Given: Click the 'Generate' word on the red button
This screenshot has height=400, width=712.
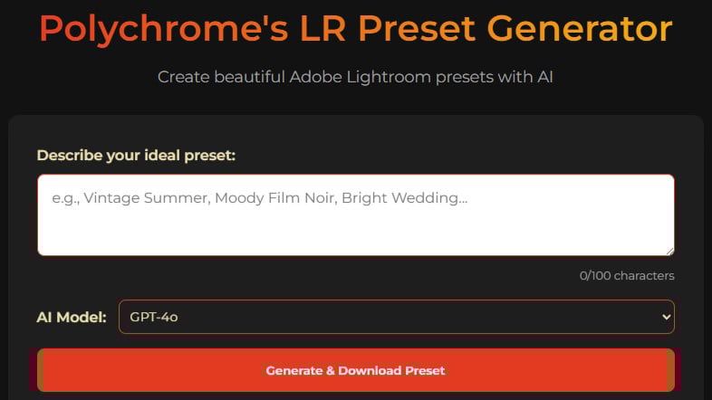Looking at the screenshot, I should (x=293, y=371).
